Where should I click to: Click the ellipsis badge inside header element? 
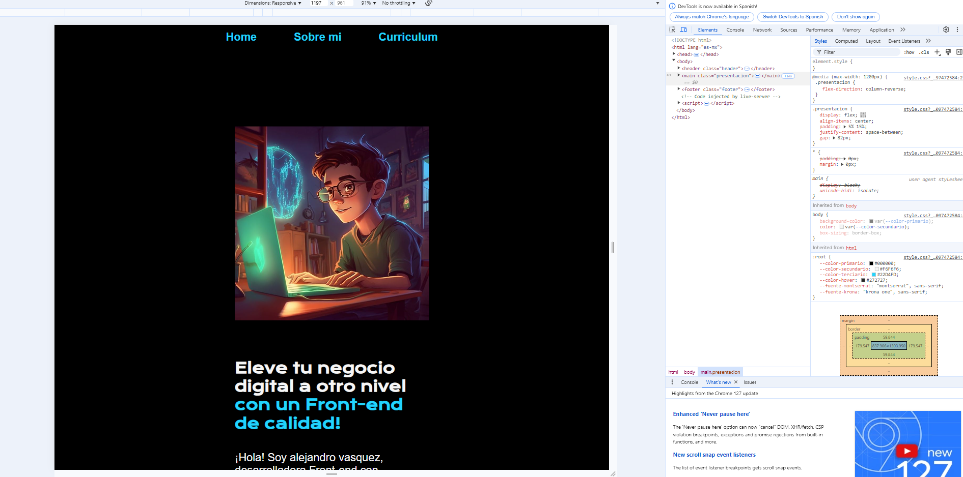[x=747, y=69]
